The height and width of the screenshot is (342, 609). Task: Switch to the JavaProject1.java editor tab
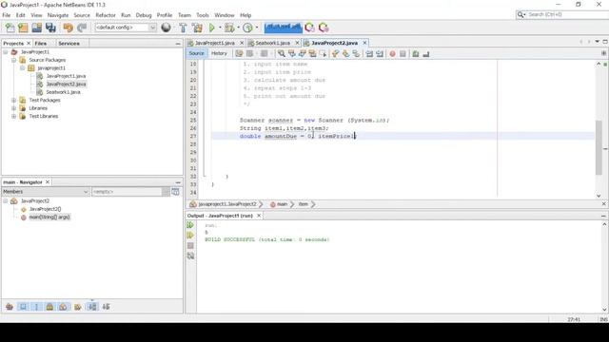tap(214, 43)
